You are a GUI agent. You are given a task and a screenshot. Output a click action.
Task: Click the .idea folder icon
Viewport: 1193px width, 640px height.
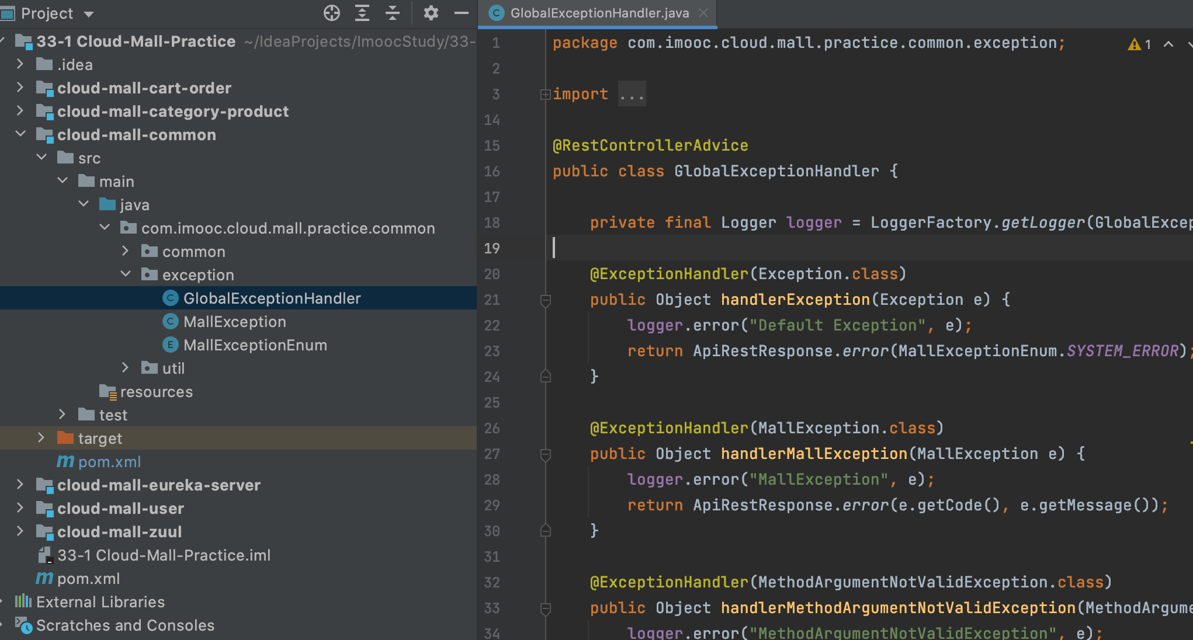44,64
